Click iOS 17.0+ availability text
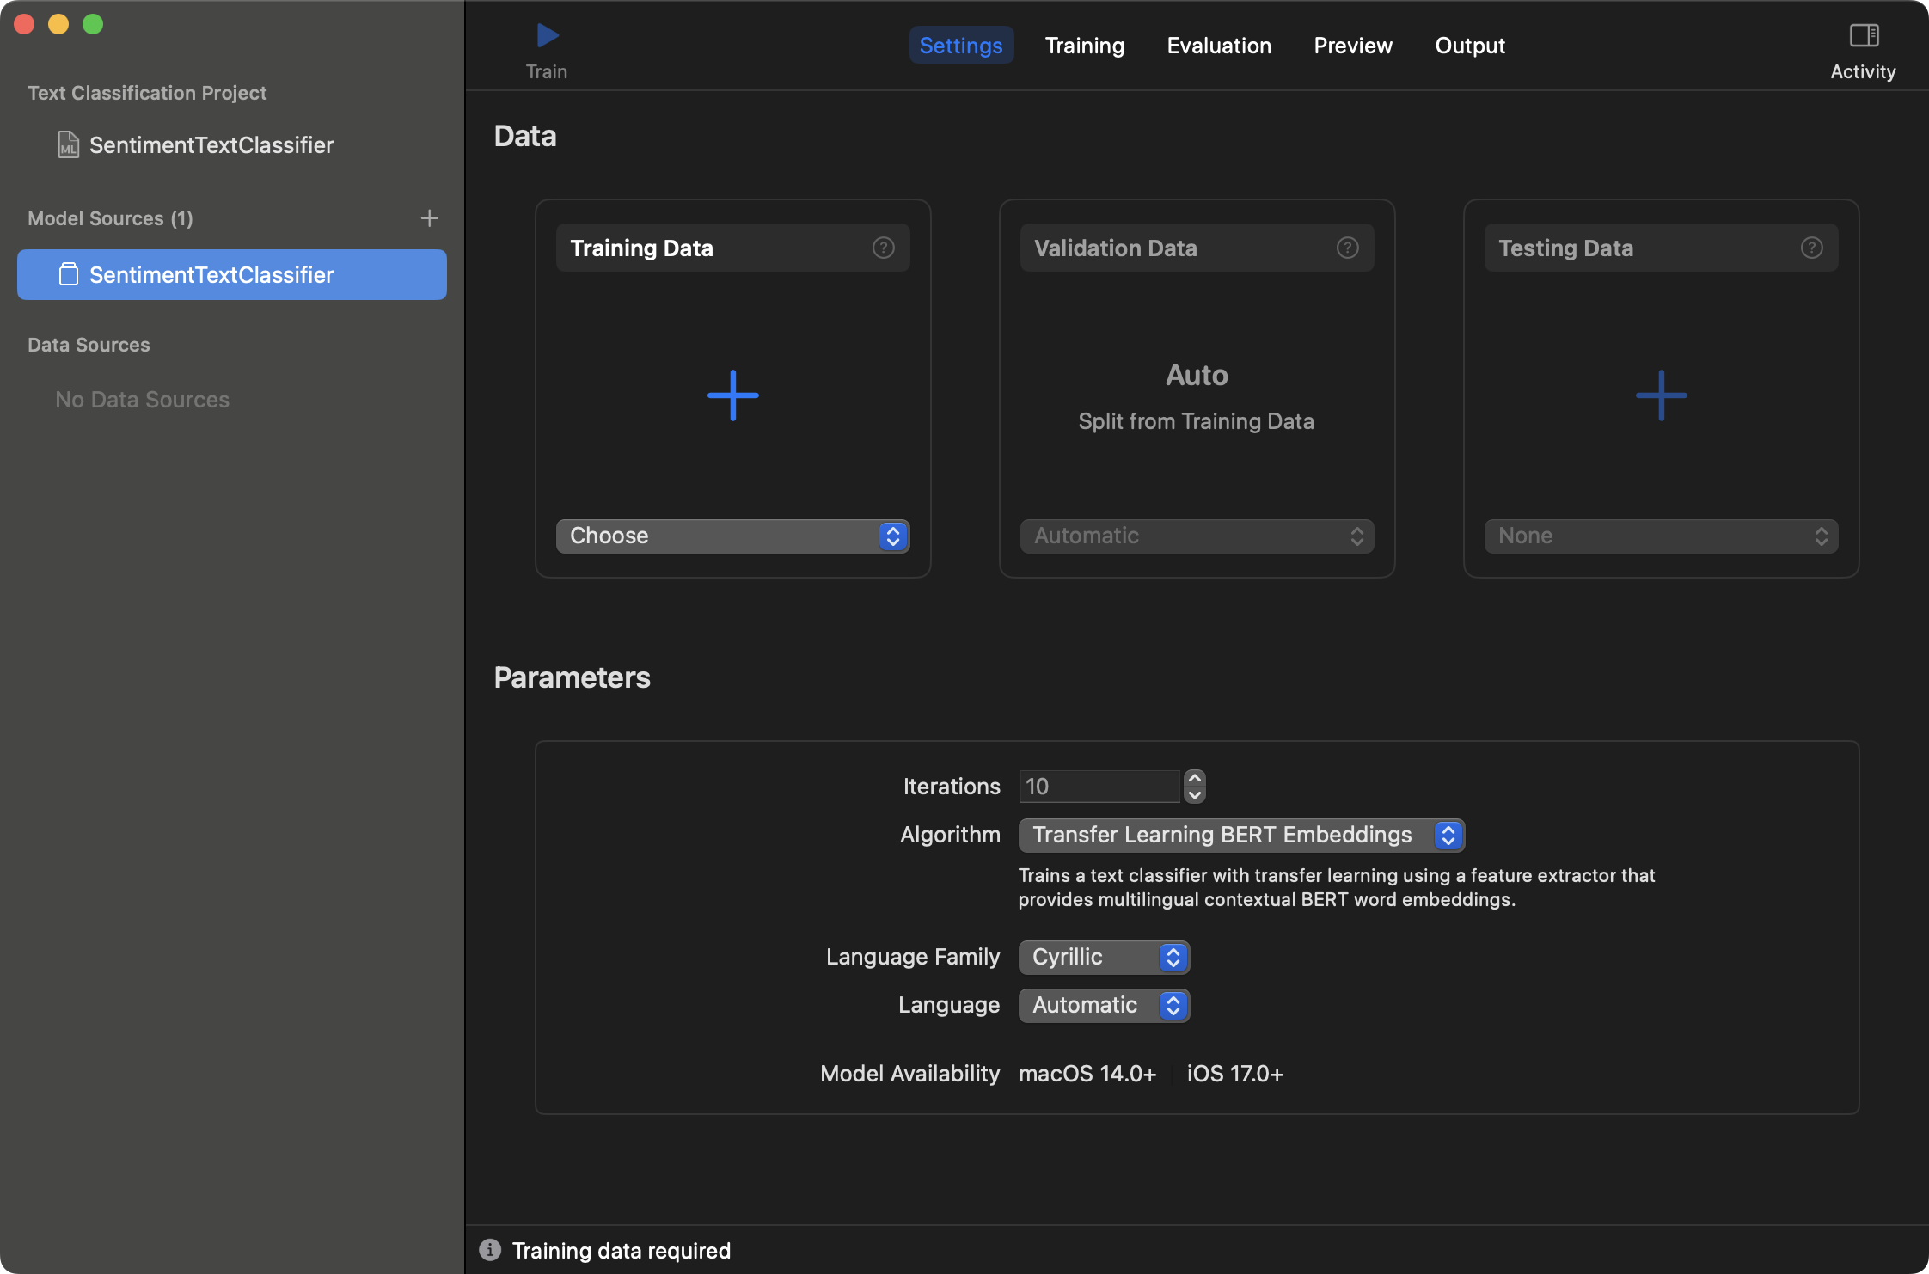 pyautogui.click(x=1235, y=1074)
